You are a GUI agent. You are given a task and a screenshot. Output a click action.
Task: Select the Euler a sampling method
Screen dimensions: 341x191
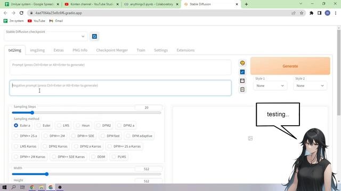coord(22,125)
